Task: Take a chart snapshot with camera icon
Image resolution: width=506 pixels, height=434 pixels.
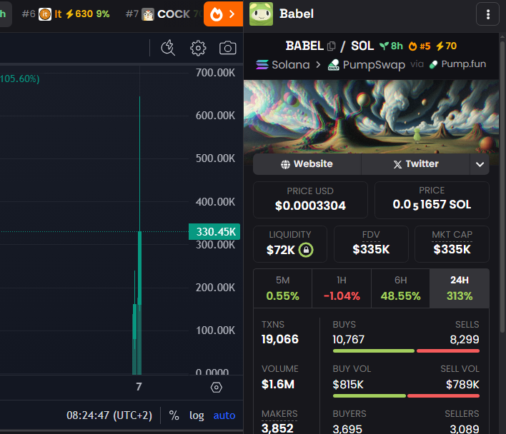Action: [x=227, y=49]
